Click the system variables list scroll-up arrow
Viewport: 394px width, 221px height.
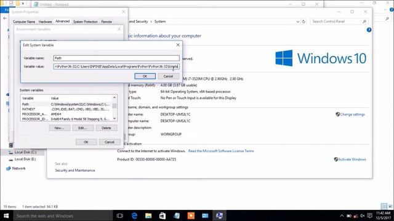coord(115,98)
